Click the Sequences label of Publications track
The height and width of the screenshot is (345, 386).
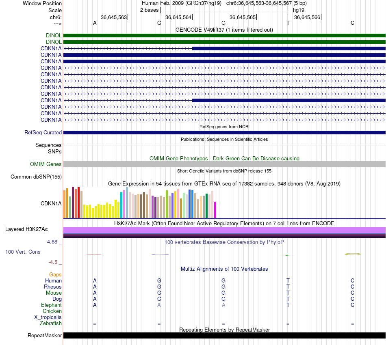tap(48, 145)
